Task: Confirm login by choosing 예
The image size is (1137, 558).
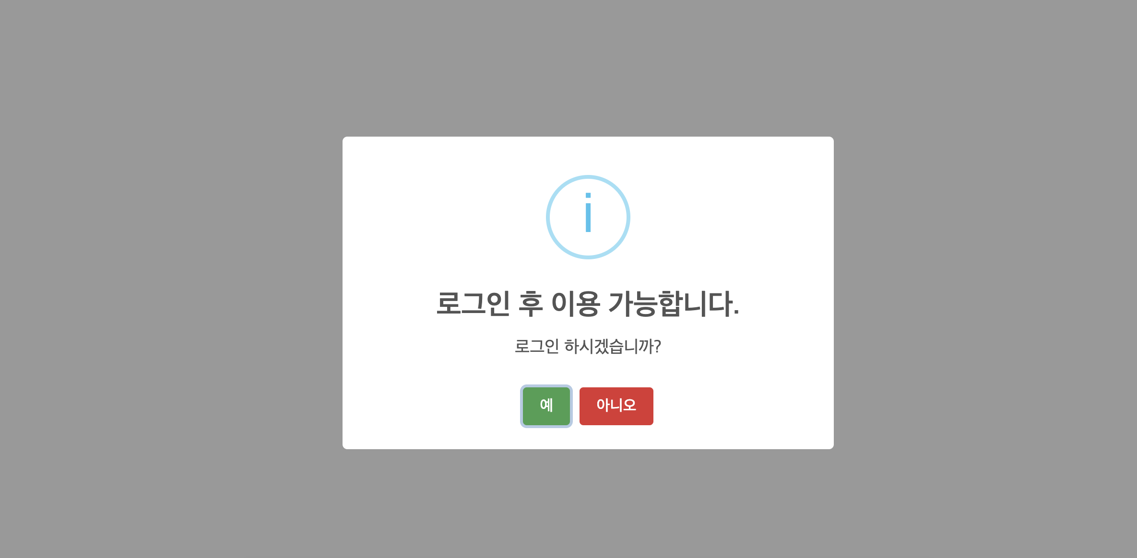Action: pos(546,406)
